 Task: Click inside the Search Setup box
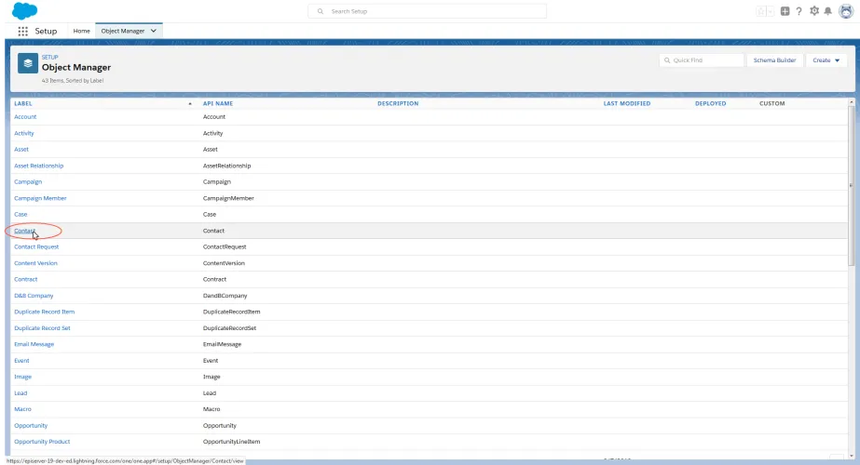[x=428, y=11]
